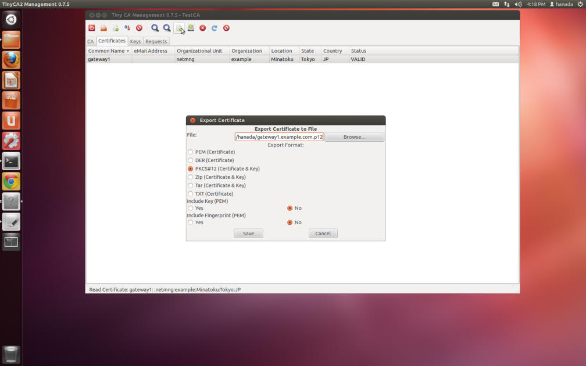
Task: Open Firefox from the launcher
Action: tap(11, 60)
